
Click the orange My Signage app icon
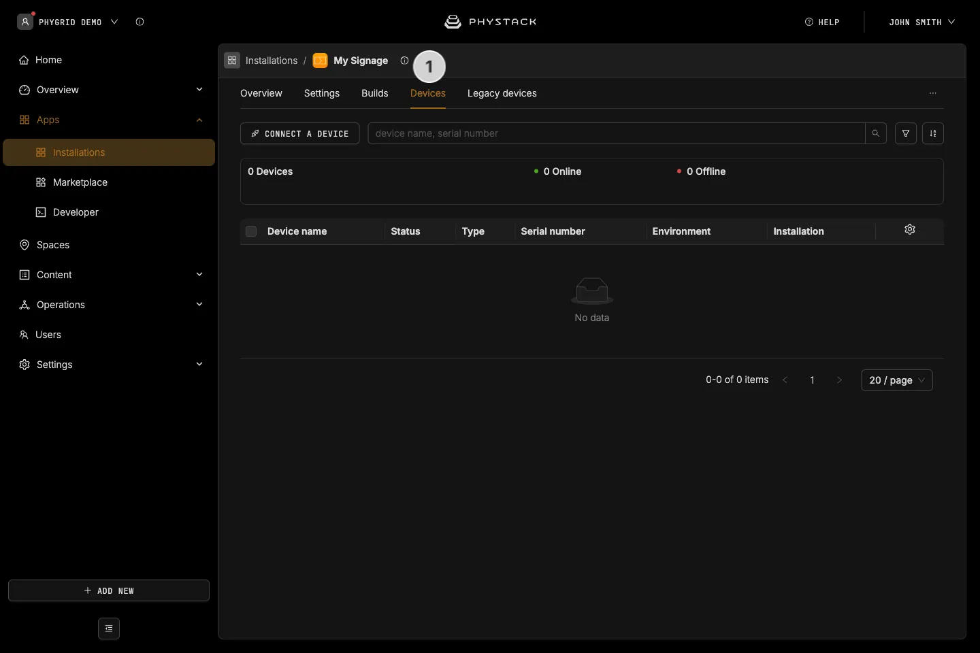pyautogui.click(x=320, y=61)
